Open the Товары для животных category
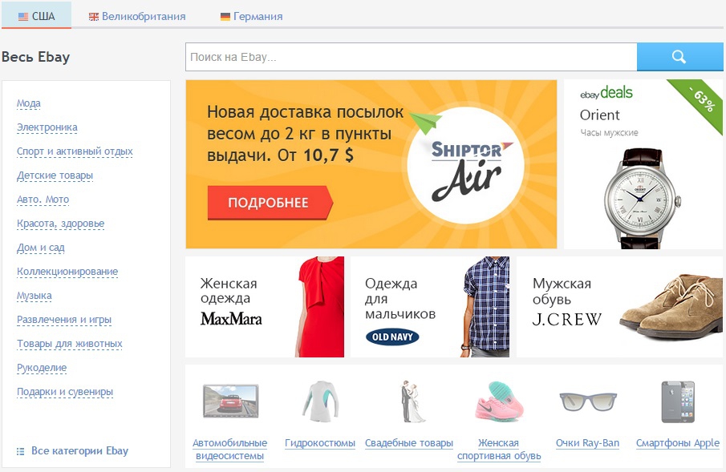The width and height of the screenshot is (726, 472). point(70,344)
